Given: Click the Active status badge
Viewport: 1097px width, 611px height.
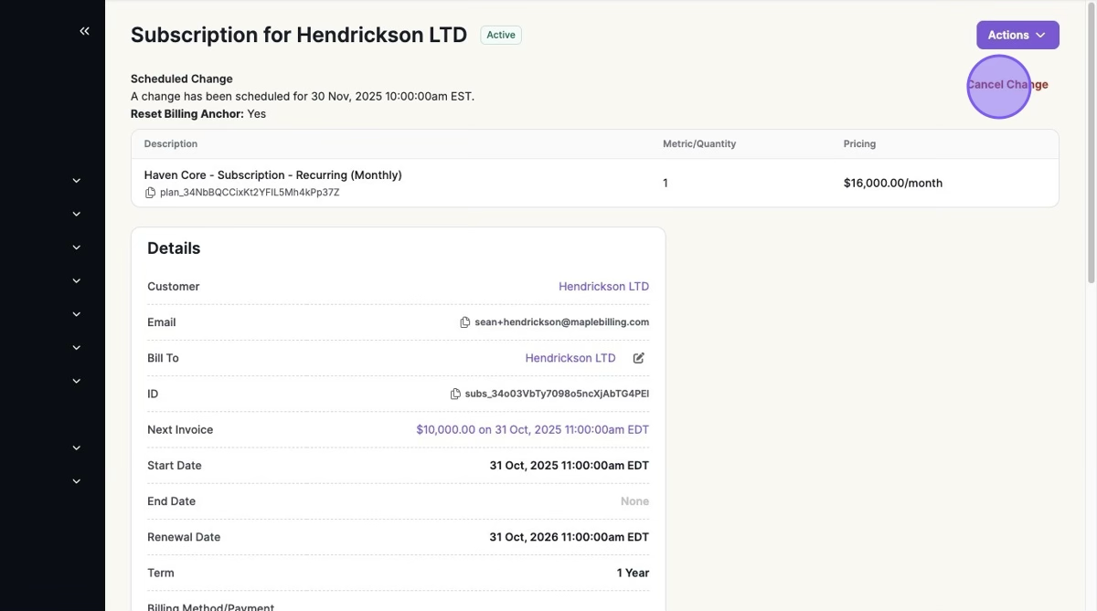Looking at the screenshot, I should 501,35.
